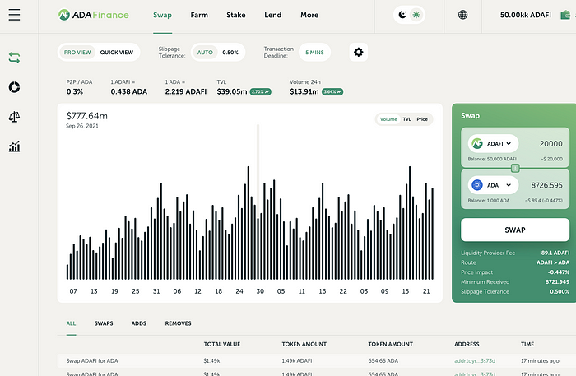This screenshot has width=576, height=376.
Task: Select ALL transactions tab
Action: coord(71,323)
